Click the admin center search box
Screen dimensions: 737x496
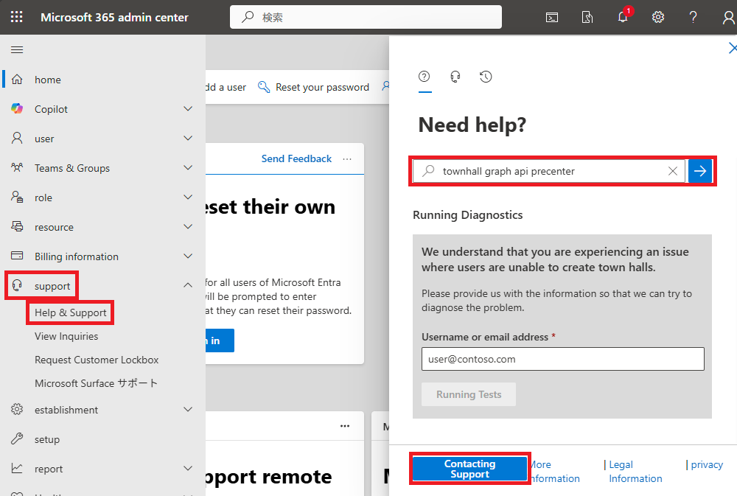pos(366,18)
